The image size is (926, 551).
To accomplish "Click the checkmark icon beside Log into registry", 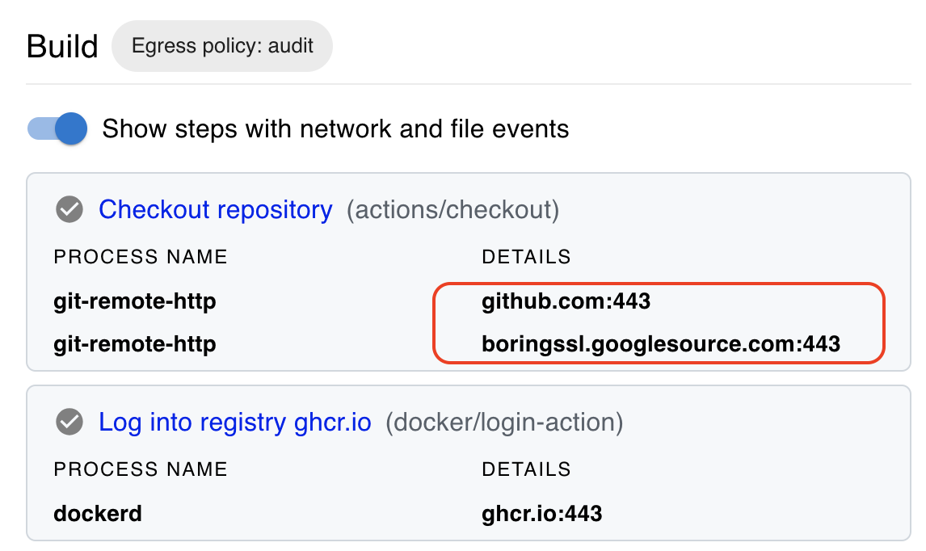I will (x=69, y=423).
